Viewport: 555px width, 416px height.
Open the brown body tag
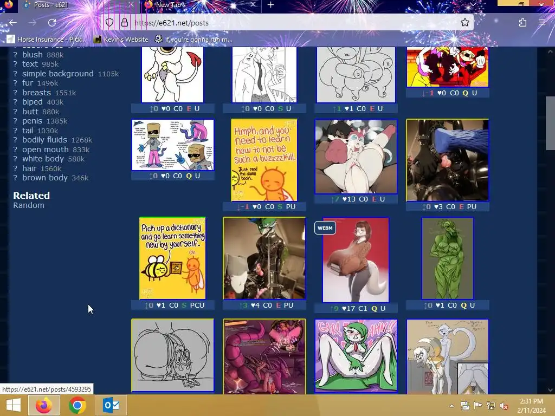coord(44,178)
